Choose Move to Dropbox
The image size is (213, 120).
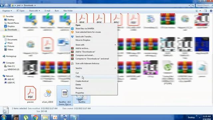point(94,40)
